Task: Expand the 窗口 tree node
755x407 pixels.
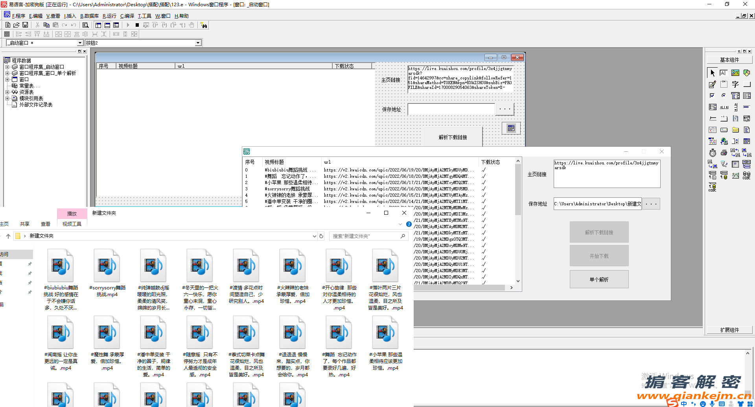Action: click(x=7, y=79)
